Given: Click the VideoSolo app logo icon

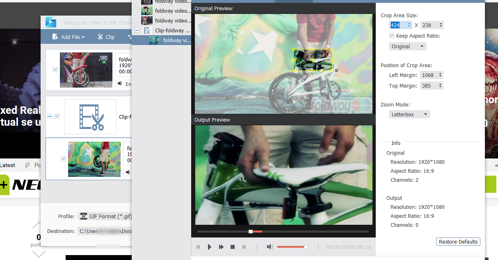Looking at the screenshot, I should pos(51,23).
